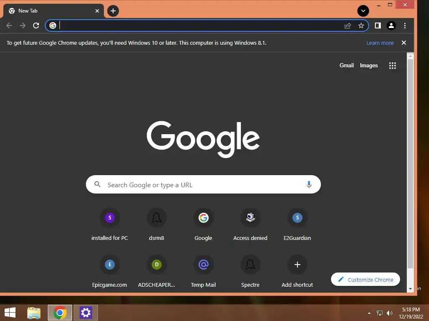Open ADSCHEAPER shortcut

pyautogui.click(x=157, y=271)
